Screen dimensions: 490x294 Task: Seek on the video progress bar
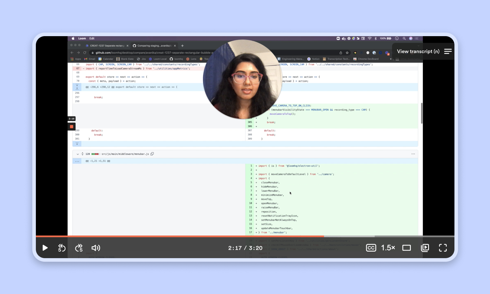coord(245,236)
